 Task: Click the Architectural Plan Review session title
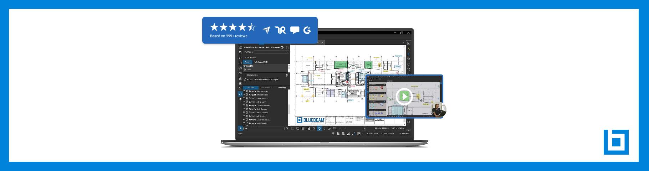[262, 47]
